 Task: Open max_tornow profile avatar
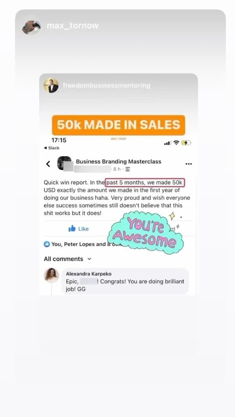click(x=31, y=26)
